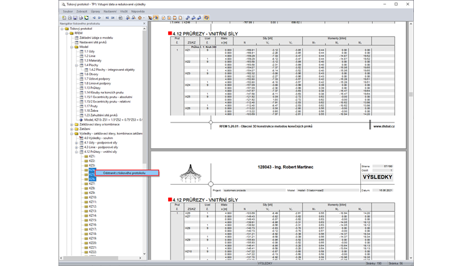The image size is (473, 266).
Task: Expand Zatěžovací stavy a kombinace node
Action: [x=72, y=124]
